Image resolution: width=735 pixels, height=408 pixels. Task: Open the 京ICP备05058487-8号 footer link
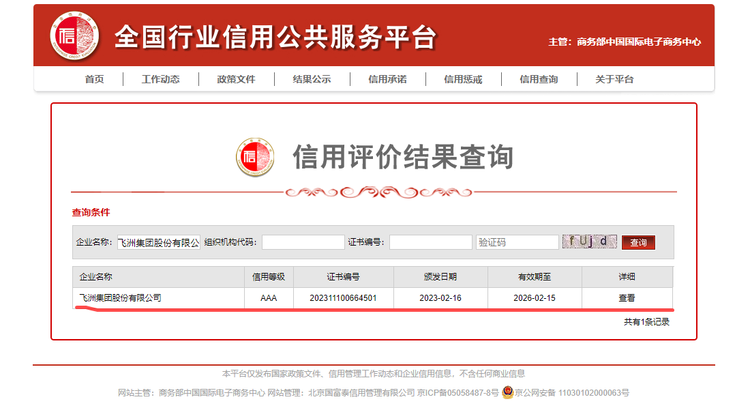tap(457, 393)
